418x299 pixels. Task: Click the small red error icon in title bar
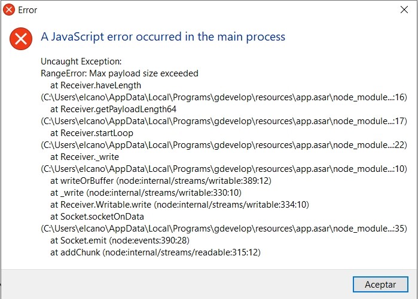[9, 10]
